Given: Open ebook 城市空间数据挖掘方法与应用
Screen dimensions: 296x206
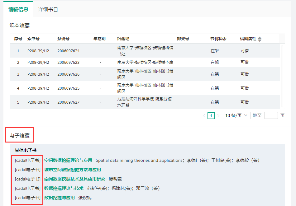Looking at the screenshot, I should click(x=73, y=170).
